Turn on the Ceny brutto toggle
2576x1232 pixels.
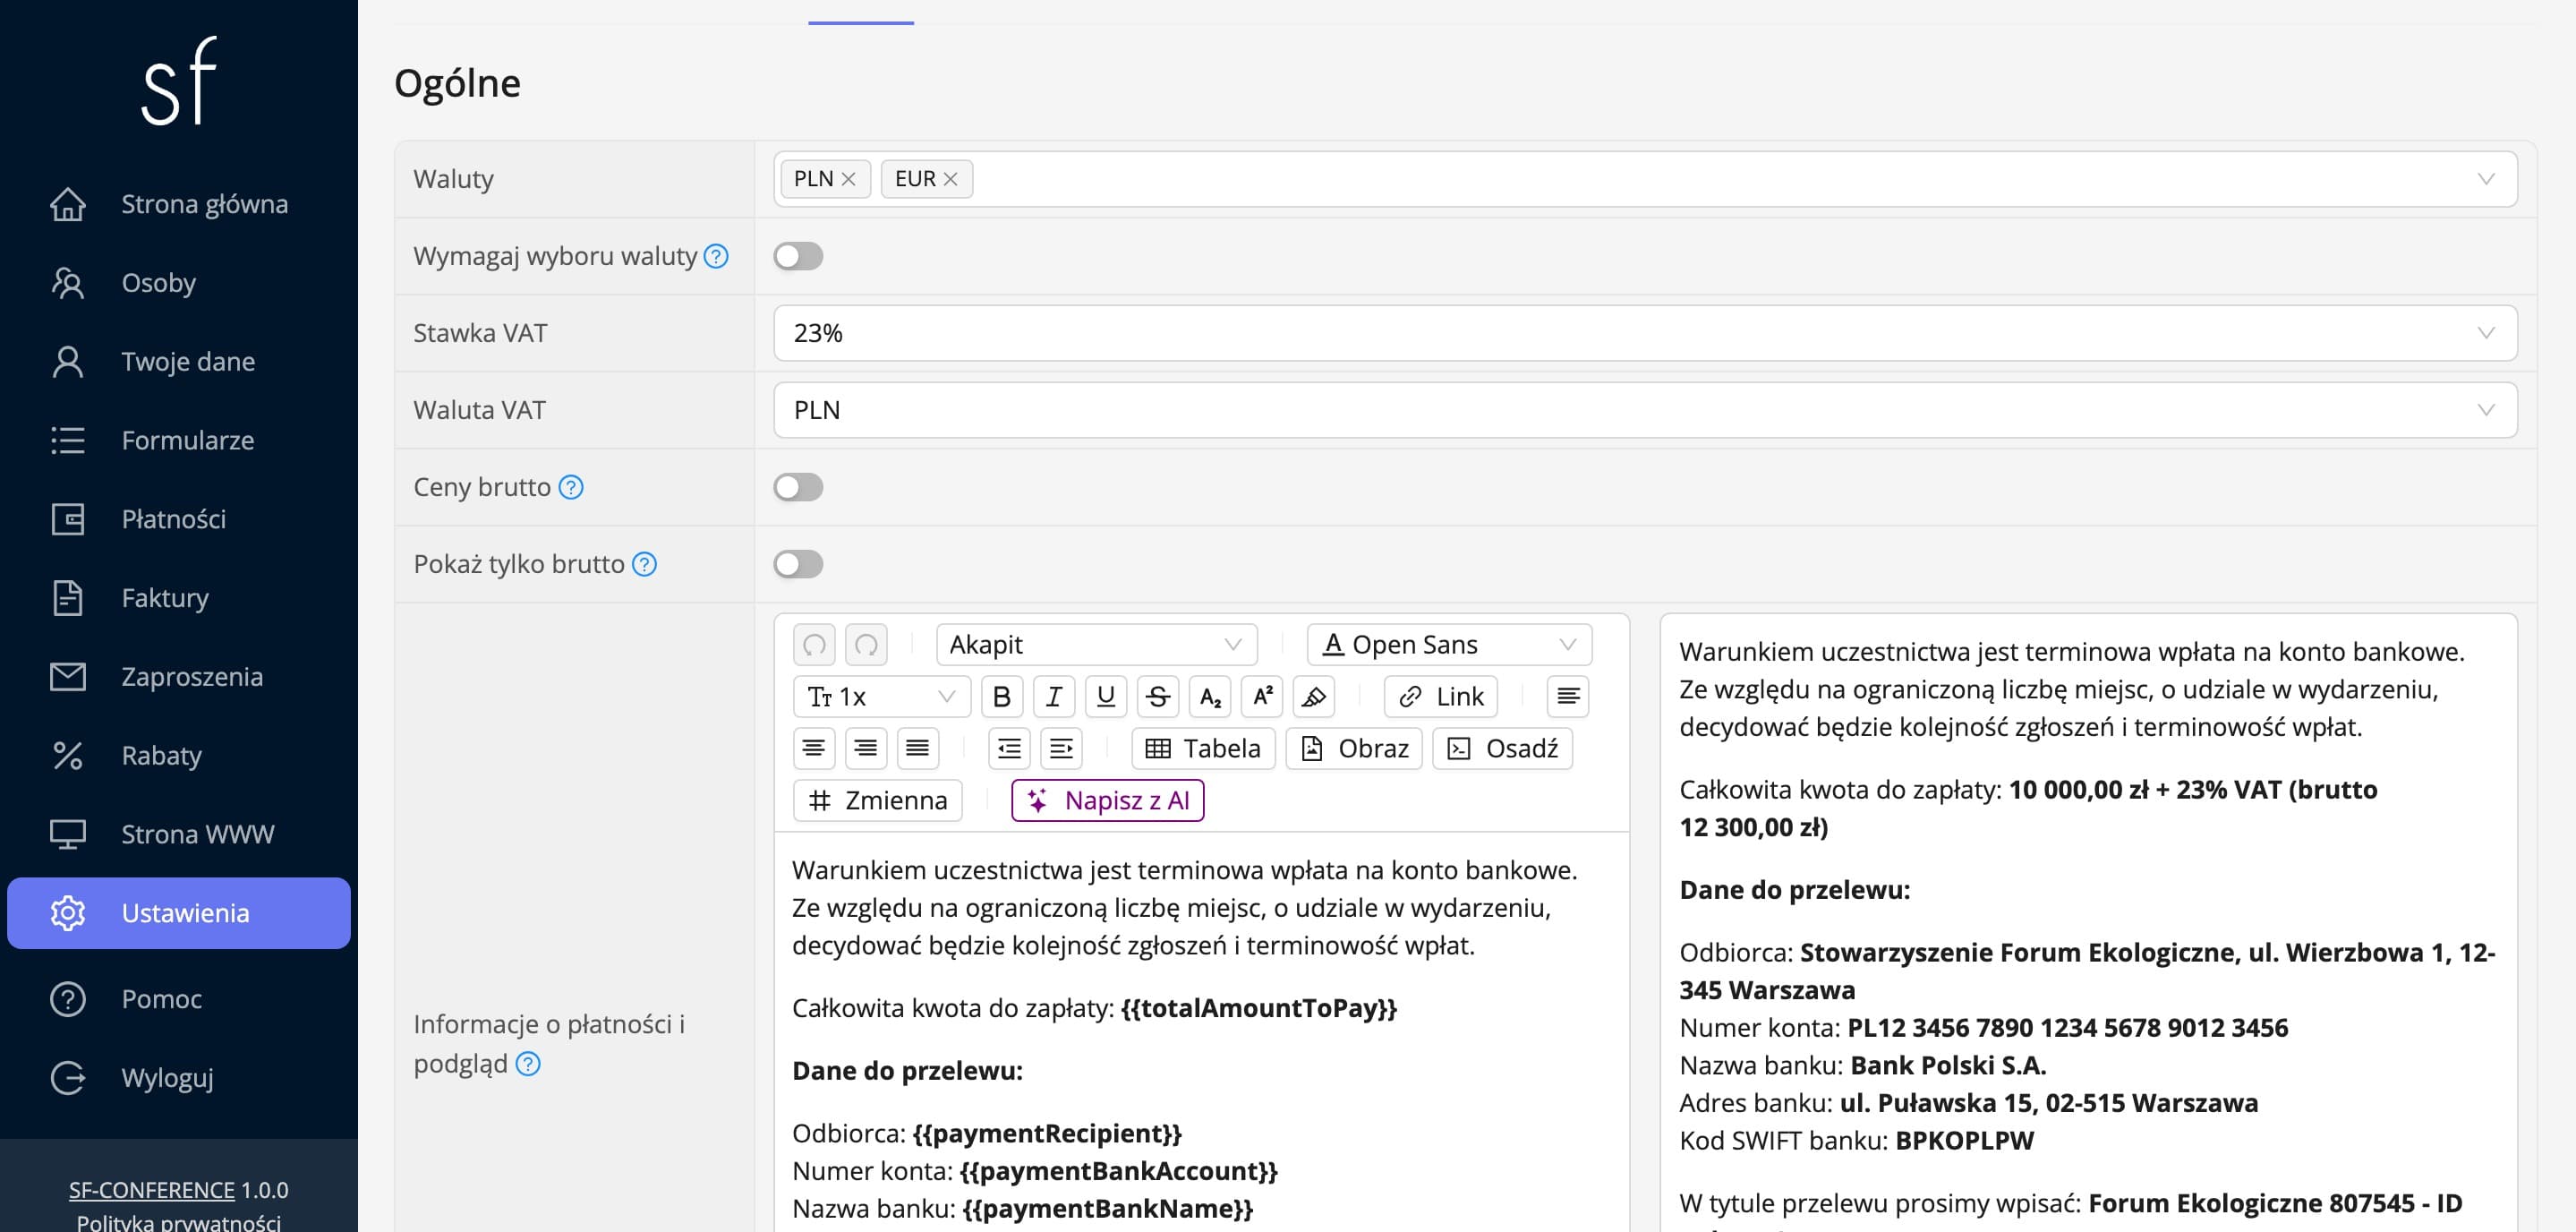click(798, 487)
